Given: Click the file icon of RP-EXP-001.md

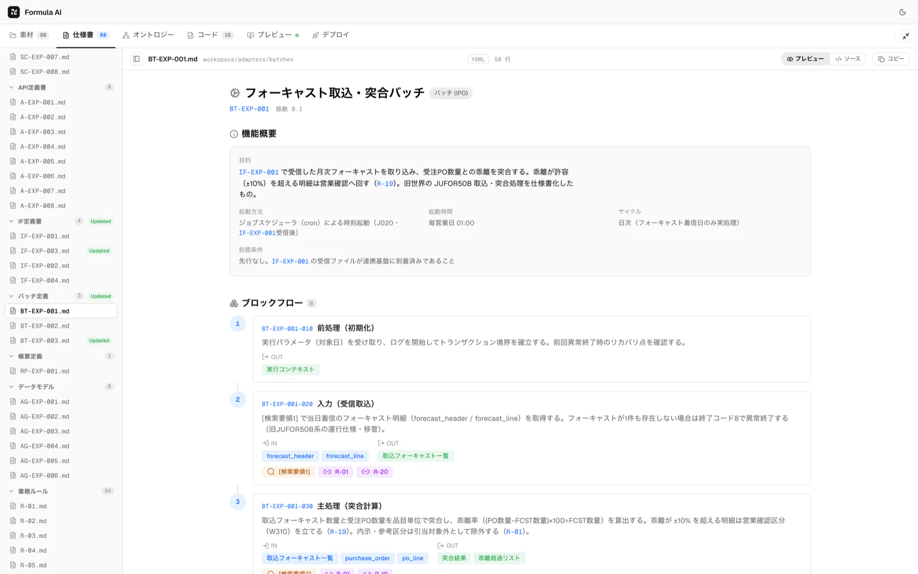Looking at the screenshot, I should click(x=13, y=371).
